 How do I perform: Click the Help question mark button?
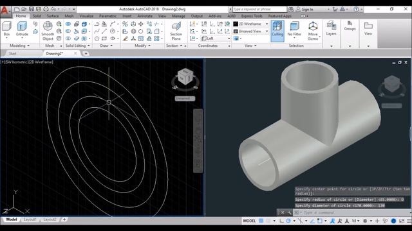point(356,9)
